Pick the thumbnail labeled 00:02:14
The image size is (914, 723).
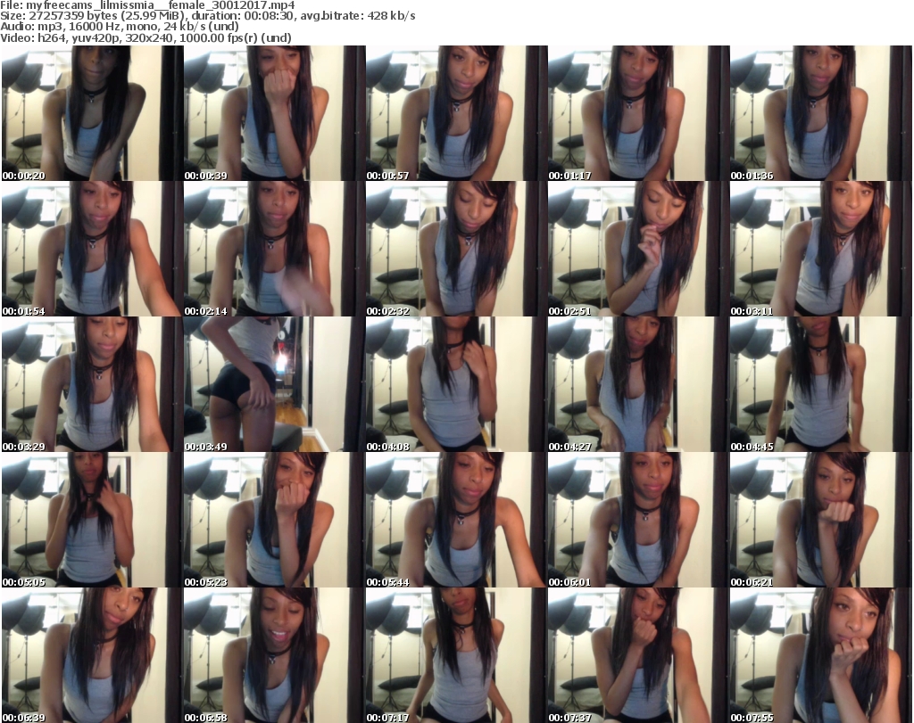275,249
